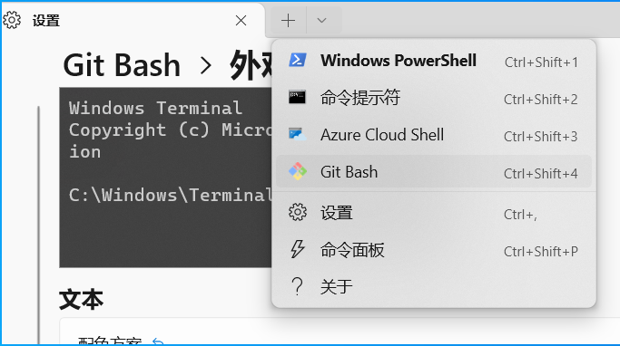
Task: Click the command prompt icon
Action: click(x=297, y=97)
